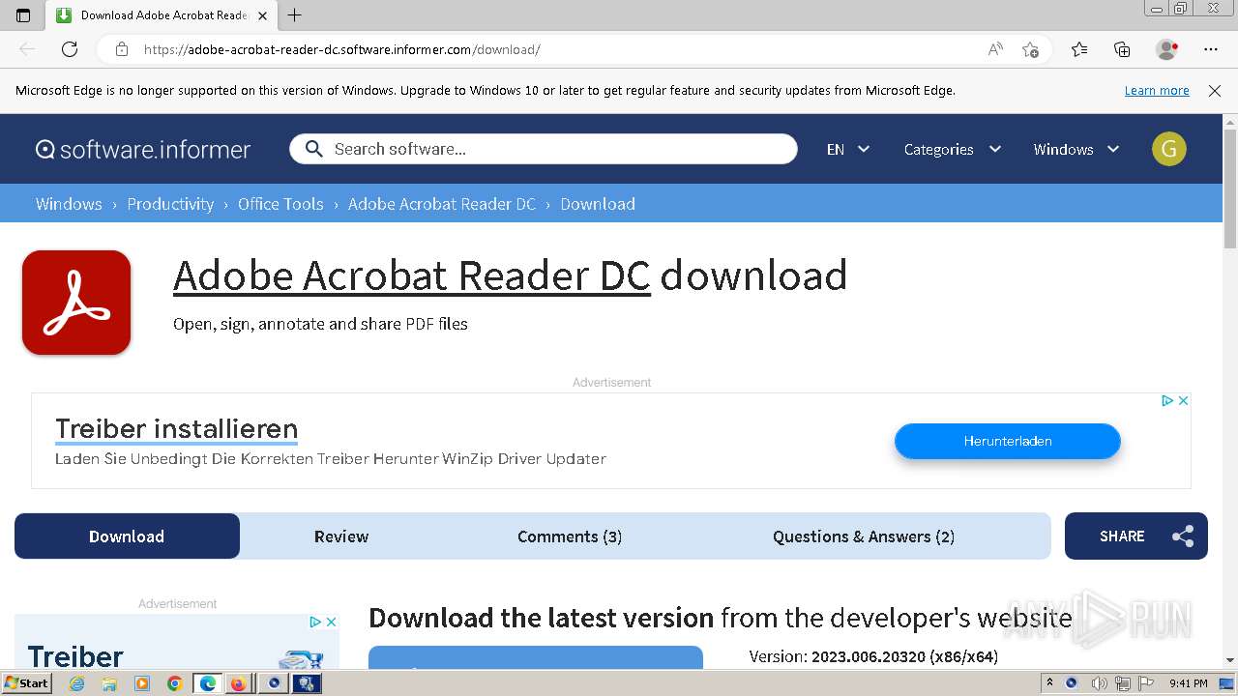The height and width of the screenshot is (696, 1238).
Task: Click the software.informer logo
Action: pyautogui.click(x=143, y=149)
